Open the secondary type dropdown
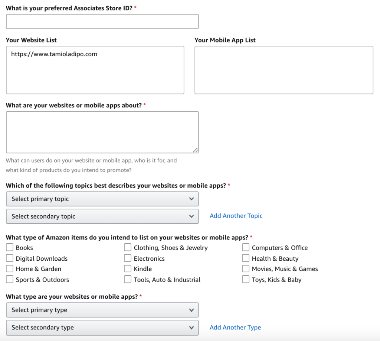 (x=102, y=327)
